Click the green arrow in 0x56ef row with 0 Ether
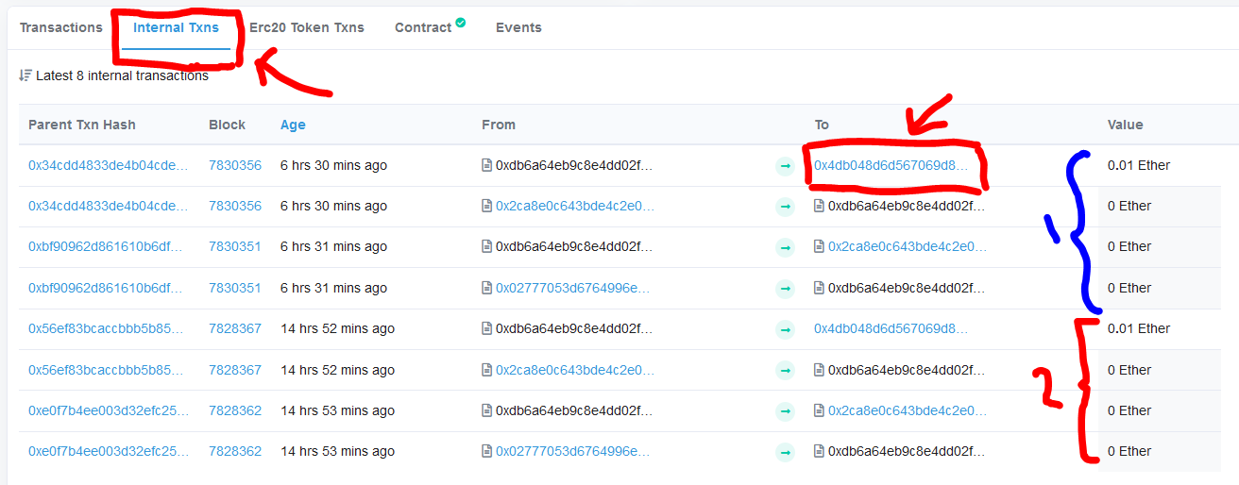 pyautogui.click(x=785, y=371)
